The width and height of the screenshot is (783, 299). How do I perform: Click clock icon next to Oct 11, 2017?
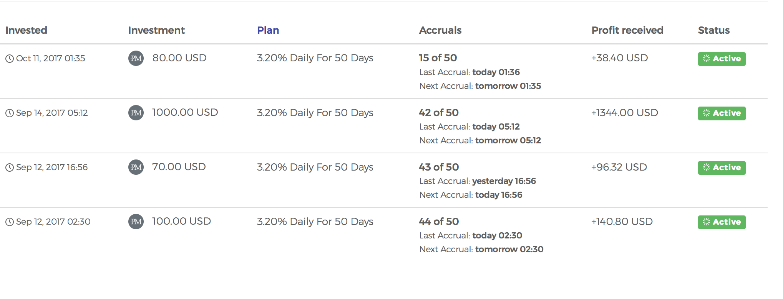(x=10, y=59)
